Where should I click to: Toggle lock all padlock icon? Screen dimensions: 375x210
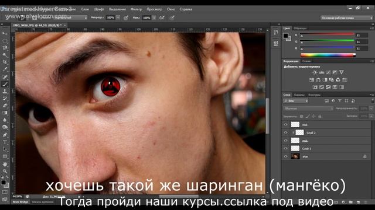pos(319,117)
